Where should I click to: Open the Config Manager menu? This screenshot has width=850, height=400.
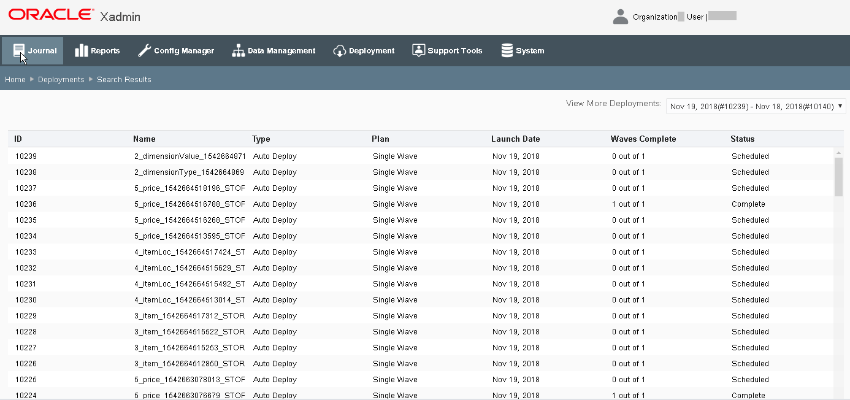click(176, 50)
